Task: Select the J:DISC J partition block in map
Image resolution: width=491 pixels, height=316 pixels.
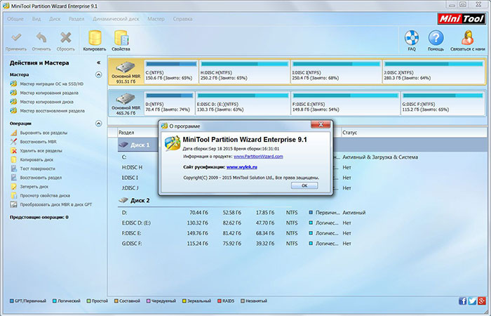Action: [433, 72]
